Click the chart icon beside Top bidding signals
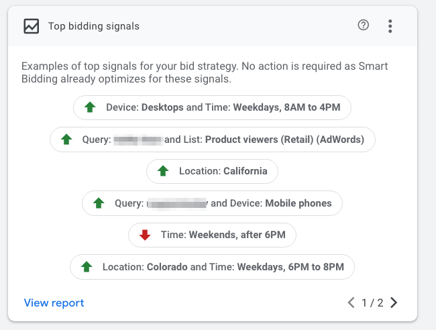This screenshot has height=330, width=436. coord(31,26)
